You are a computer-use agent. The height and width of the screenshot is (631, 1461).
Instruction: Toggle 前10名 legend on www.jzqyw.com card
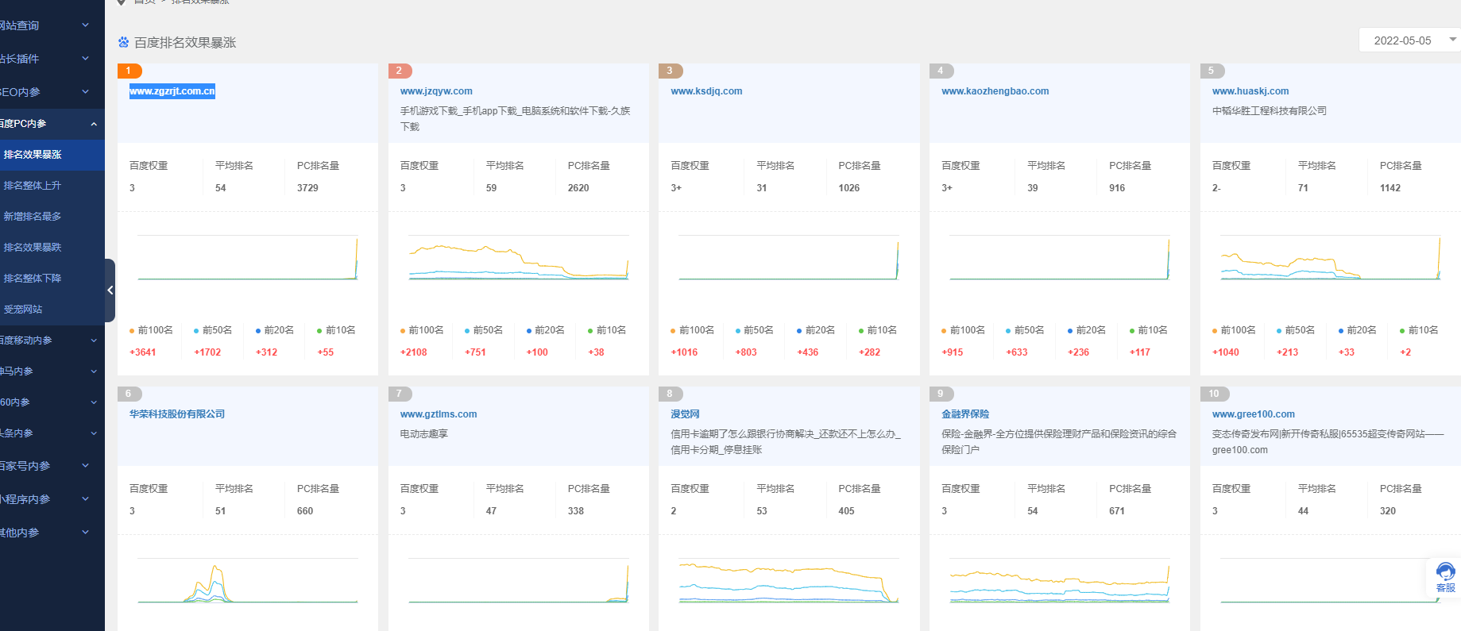(x=607, y=330)
